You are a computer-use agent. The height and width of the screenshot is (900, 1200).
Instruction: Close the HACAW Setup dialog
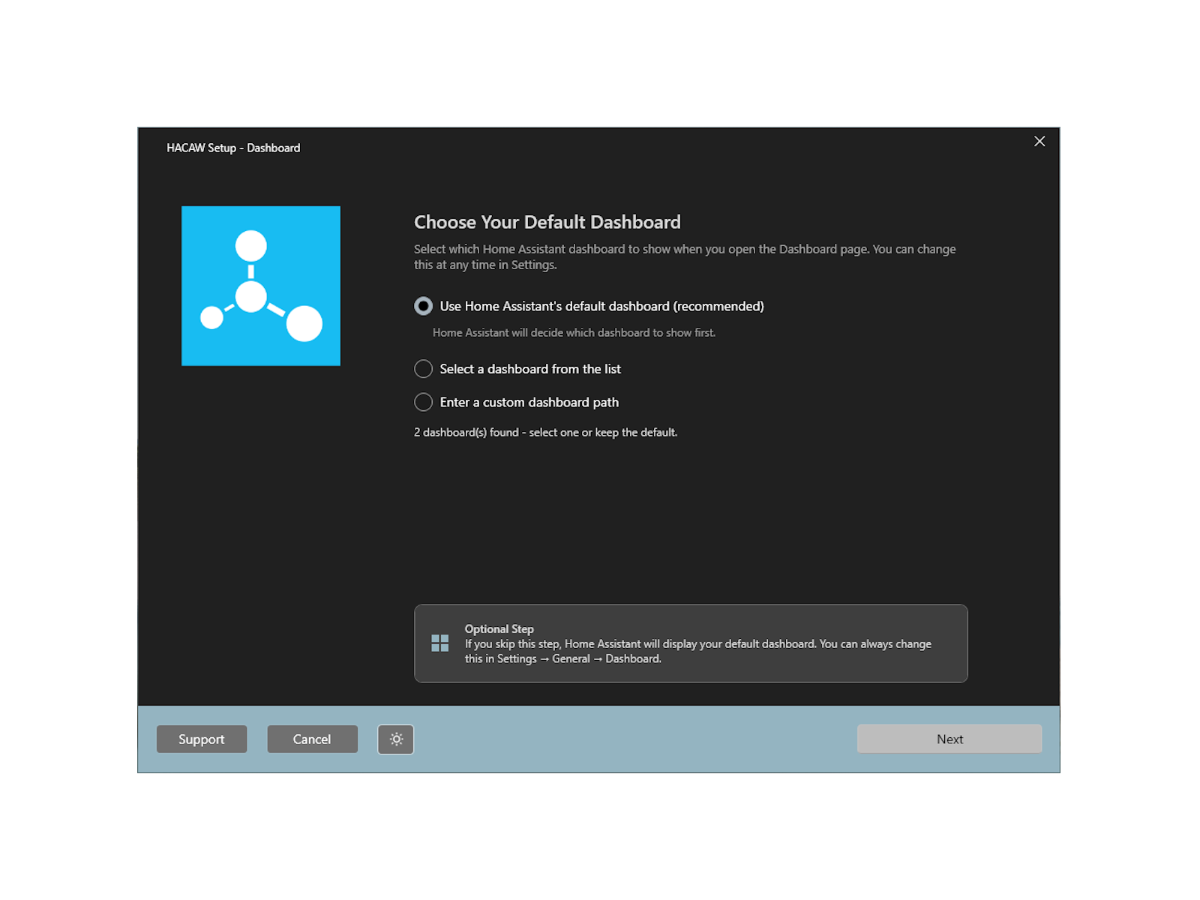pos(1039,142)
